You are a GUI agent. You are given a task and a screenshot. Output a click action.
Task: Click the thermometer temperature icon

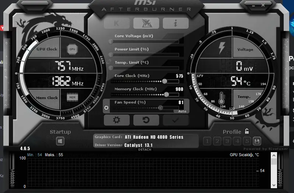tap(221, 98)
